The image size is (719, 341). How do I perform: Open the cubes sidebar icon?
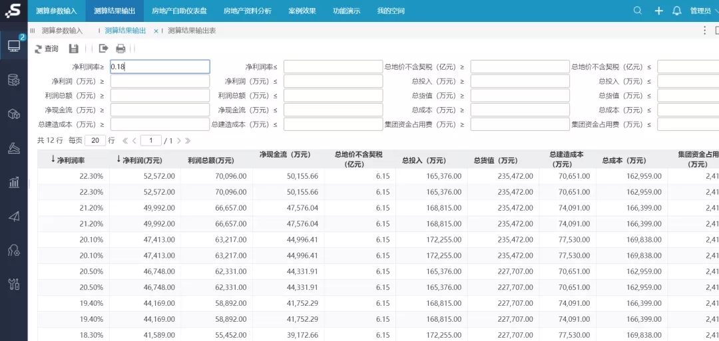pos(14,114)
